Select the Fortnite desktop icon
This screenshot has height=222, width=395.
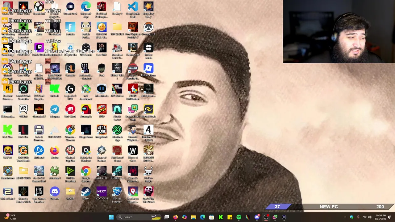[x=70, y=29]
